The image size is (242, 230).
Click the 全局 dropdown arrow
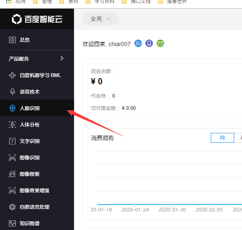pyautogui.click(x=109, y=19)
